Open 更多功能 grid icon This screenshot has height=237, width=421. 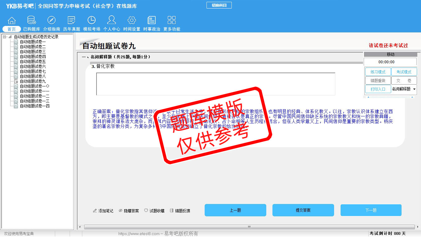[x=172, y=21]
